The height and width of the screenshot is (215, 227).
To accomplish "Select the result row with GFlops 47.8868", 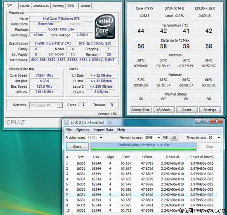I will (141, 184).
